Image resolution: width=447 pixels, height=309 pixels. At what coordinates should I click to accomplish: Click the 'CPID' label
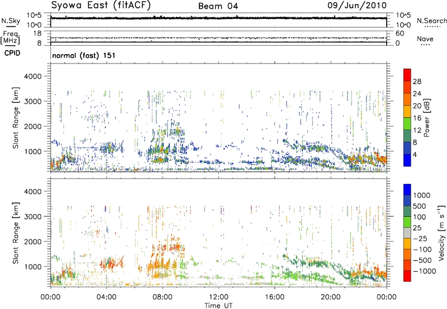[12, 53]
